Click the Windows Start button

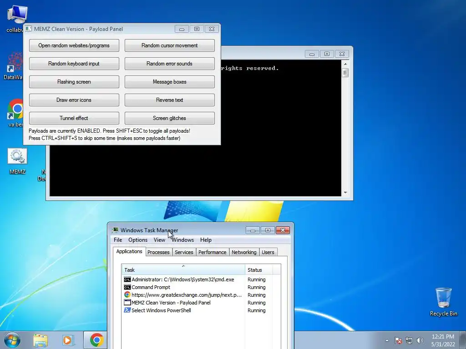[x=12, y=340]
